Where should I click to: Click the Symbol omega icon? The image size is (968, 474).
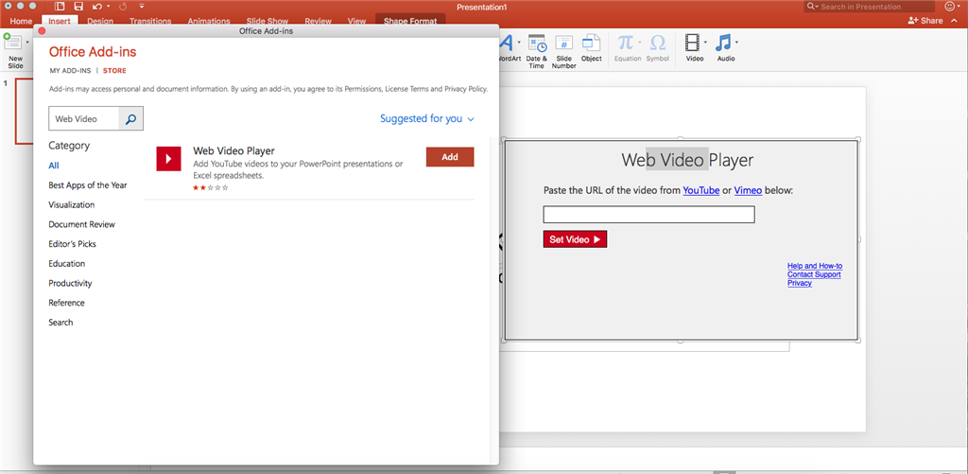pyautogui.click(x=658, y=43)
